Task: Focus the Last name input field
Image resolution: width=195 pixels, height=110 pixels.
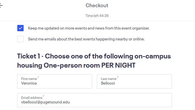Action: tap(134, 81)
